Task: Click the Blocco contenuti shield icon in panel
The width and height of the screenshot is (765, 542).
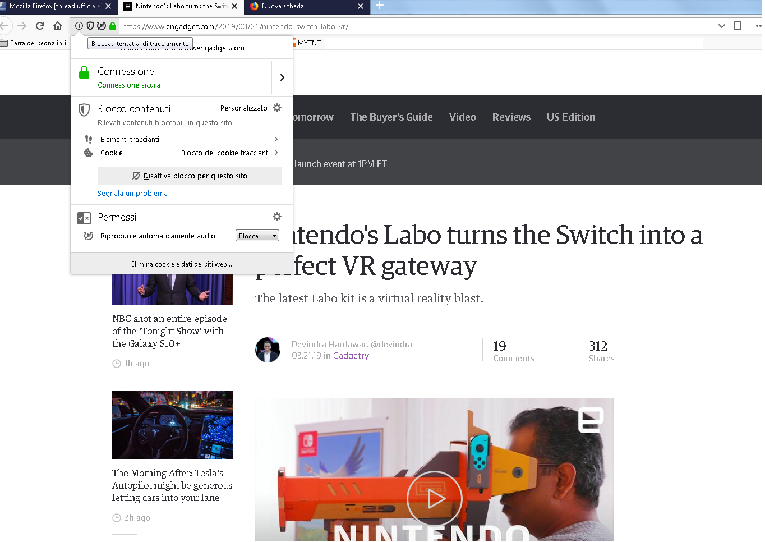Action: 84,110
